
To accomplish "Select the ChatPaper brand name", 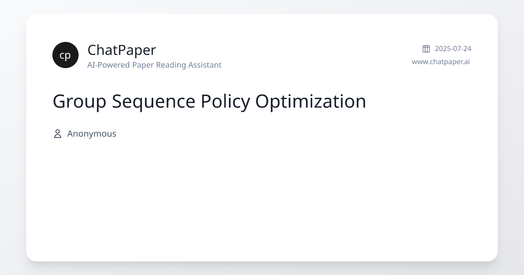I will click(x=121, y=50).
